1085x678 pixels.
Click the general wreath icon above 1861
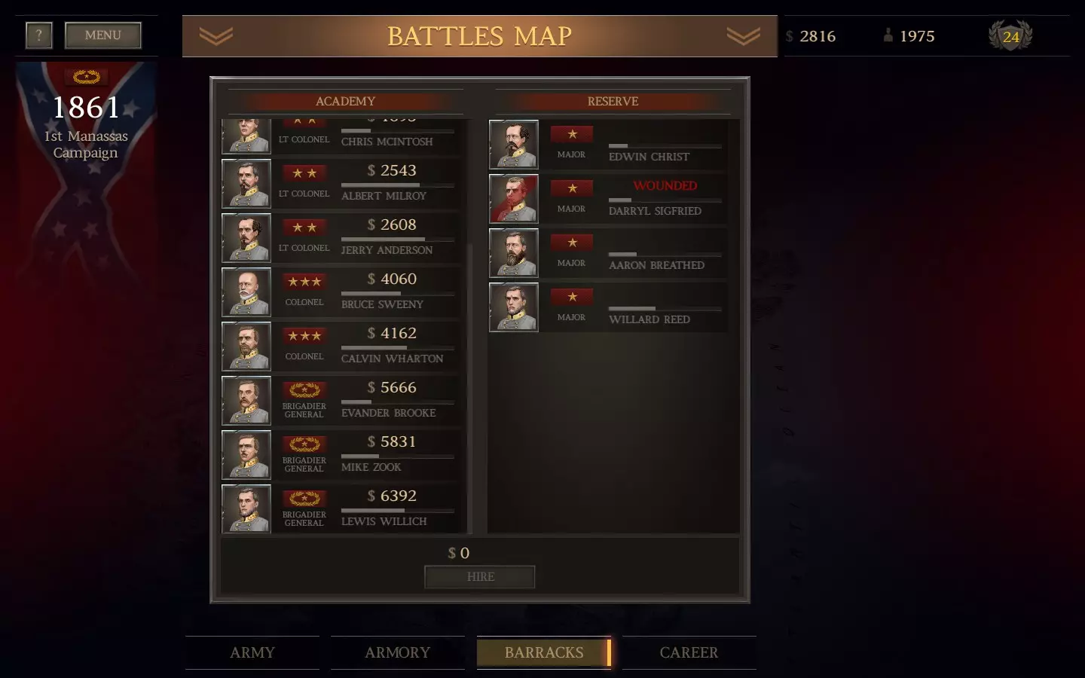tap(87, 77)
